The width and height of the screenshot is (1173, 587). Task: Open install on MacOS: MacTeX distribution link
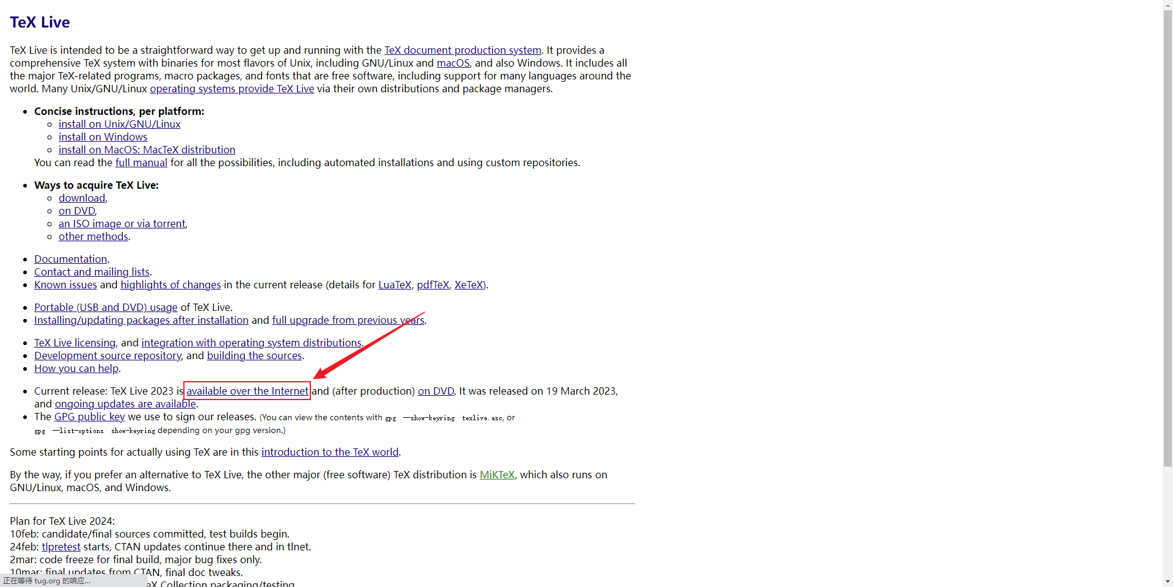click(x=147, y=150)
